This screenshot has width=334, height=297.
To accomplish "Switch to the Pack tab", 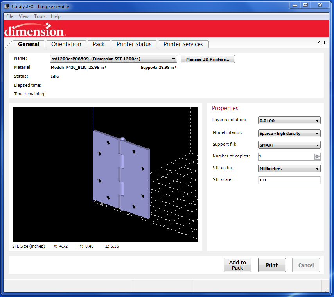I will pos(99,44).
